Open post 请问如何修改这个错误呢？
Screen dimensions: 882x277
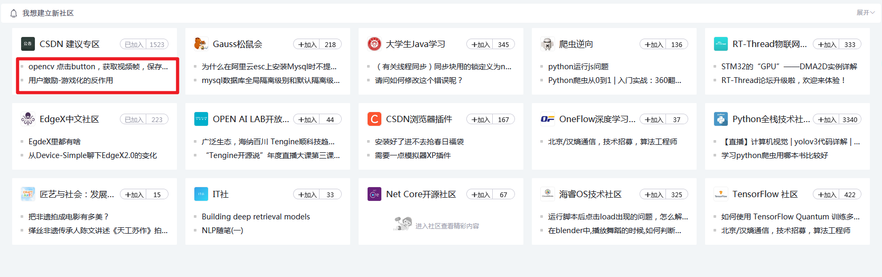pyautogui.click(x=419, y=80)
